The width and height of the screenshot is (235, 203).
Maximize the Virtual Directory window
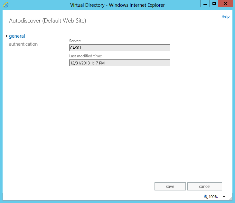click(214, 4)
